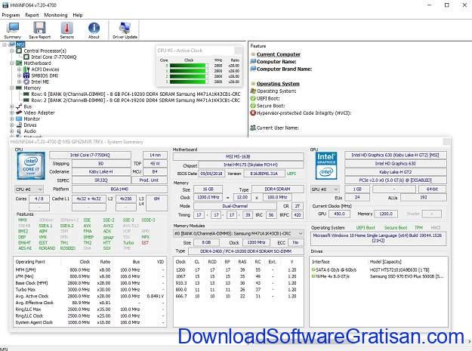Image resolution: width=472 pixels, height=351 pixels.
Task: Click the Hypervisor-protected Code Integrity red icon
Action: click(253, 113)
